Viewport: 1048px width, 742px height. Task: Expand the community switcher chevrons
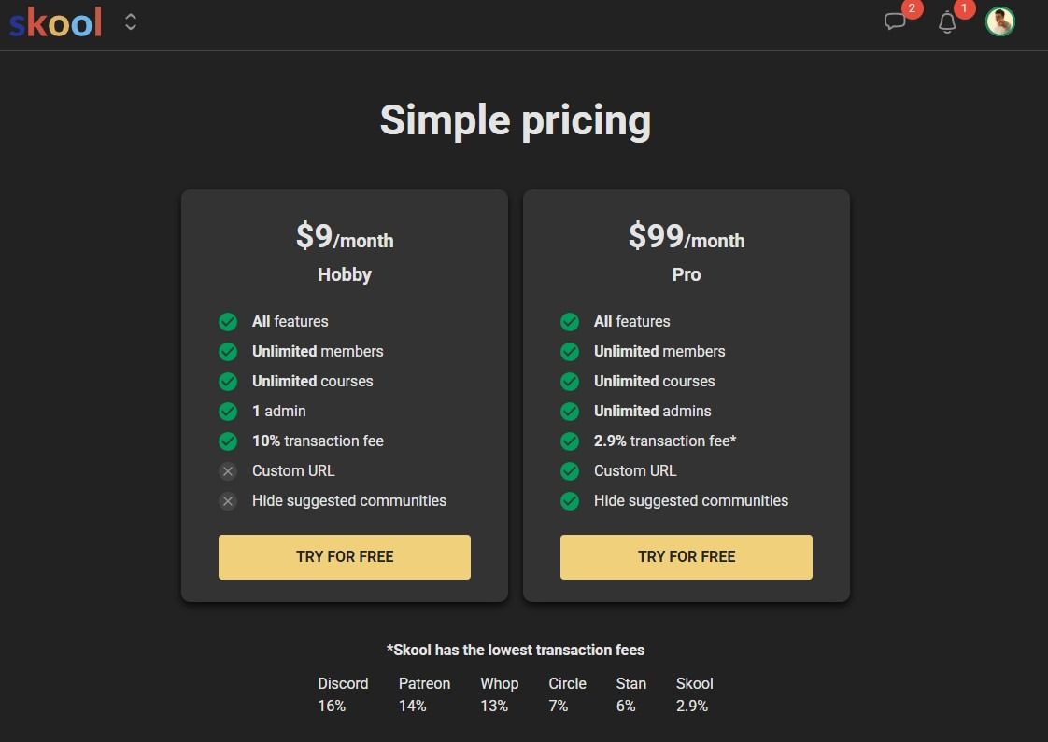click(131, 22)
